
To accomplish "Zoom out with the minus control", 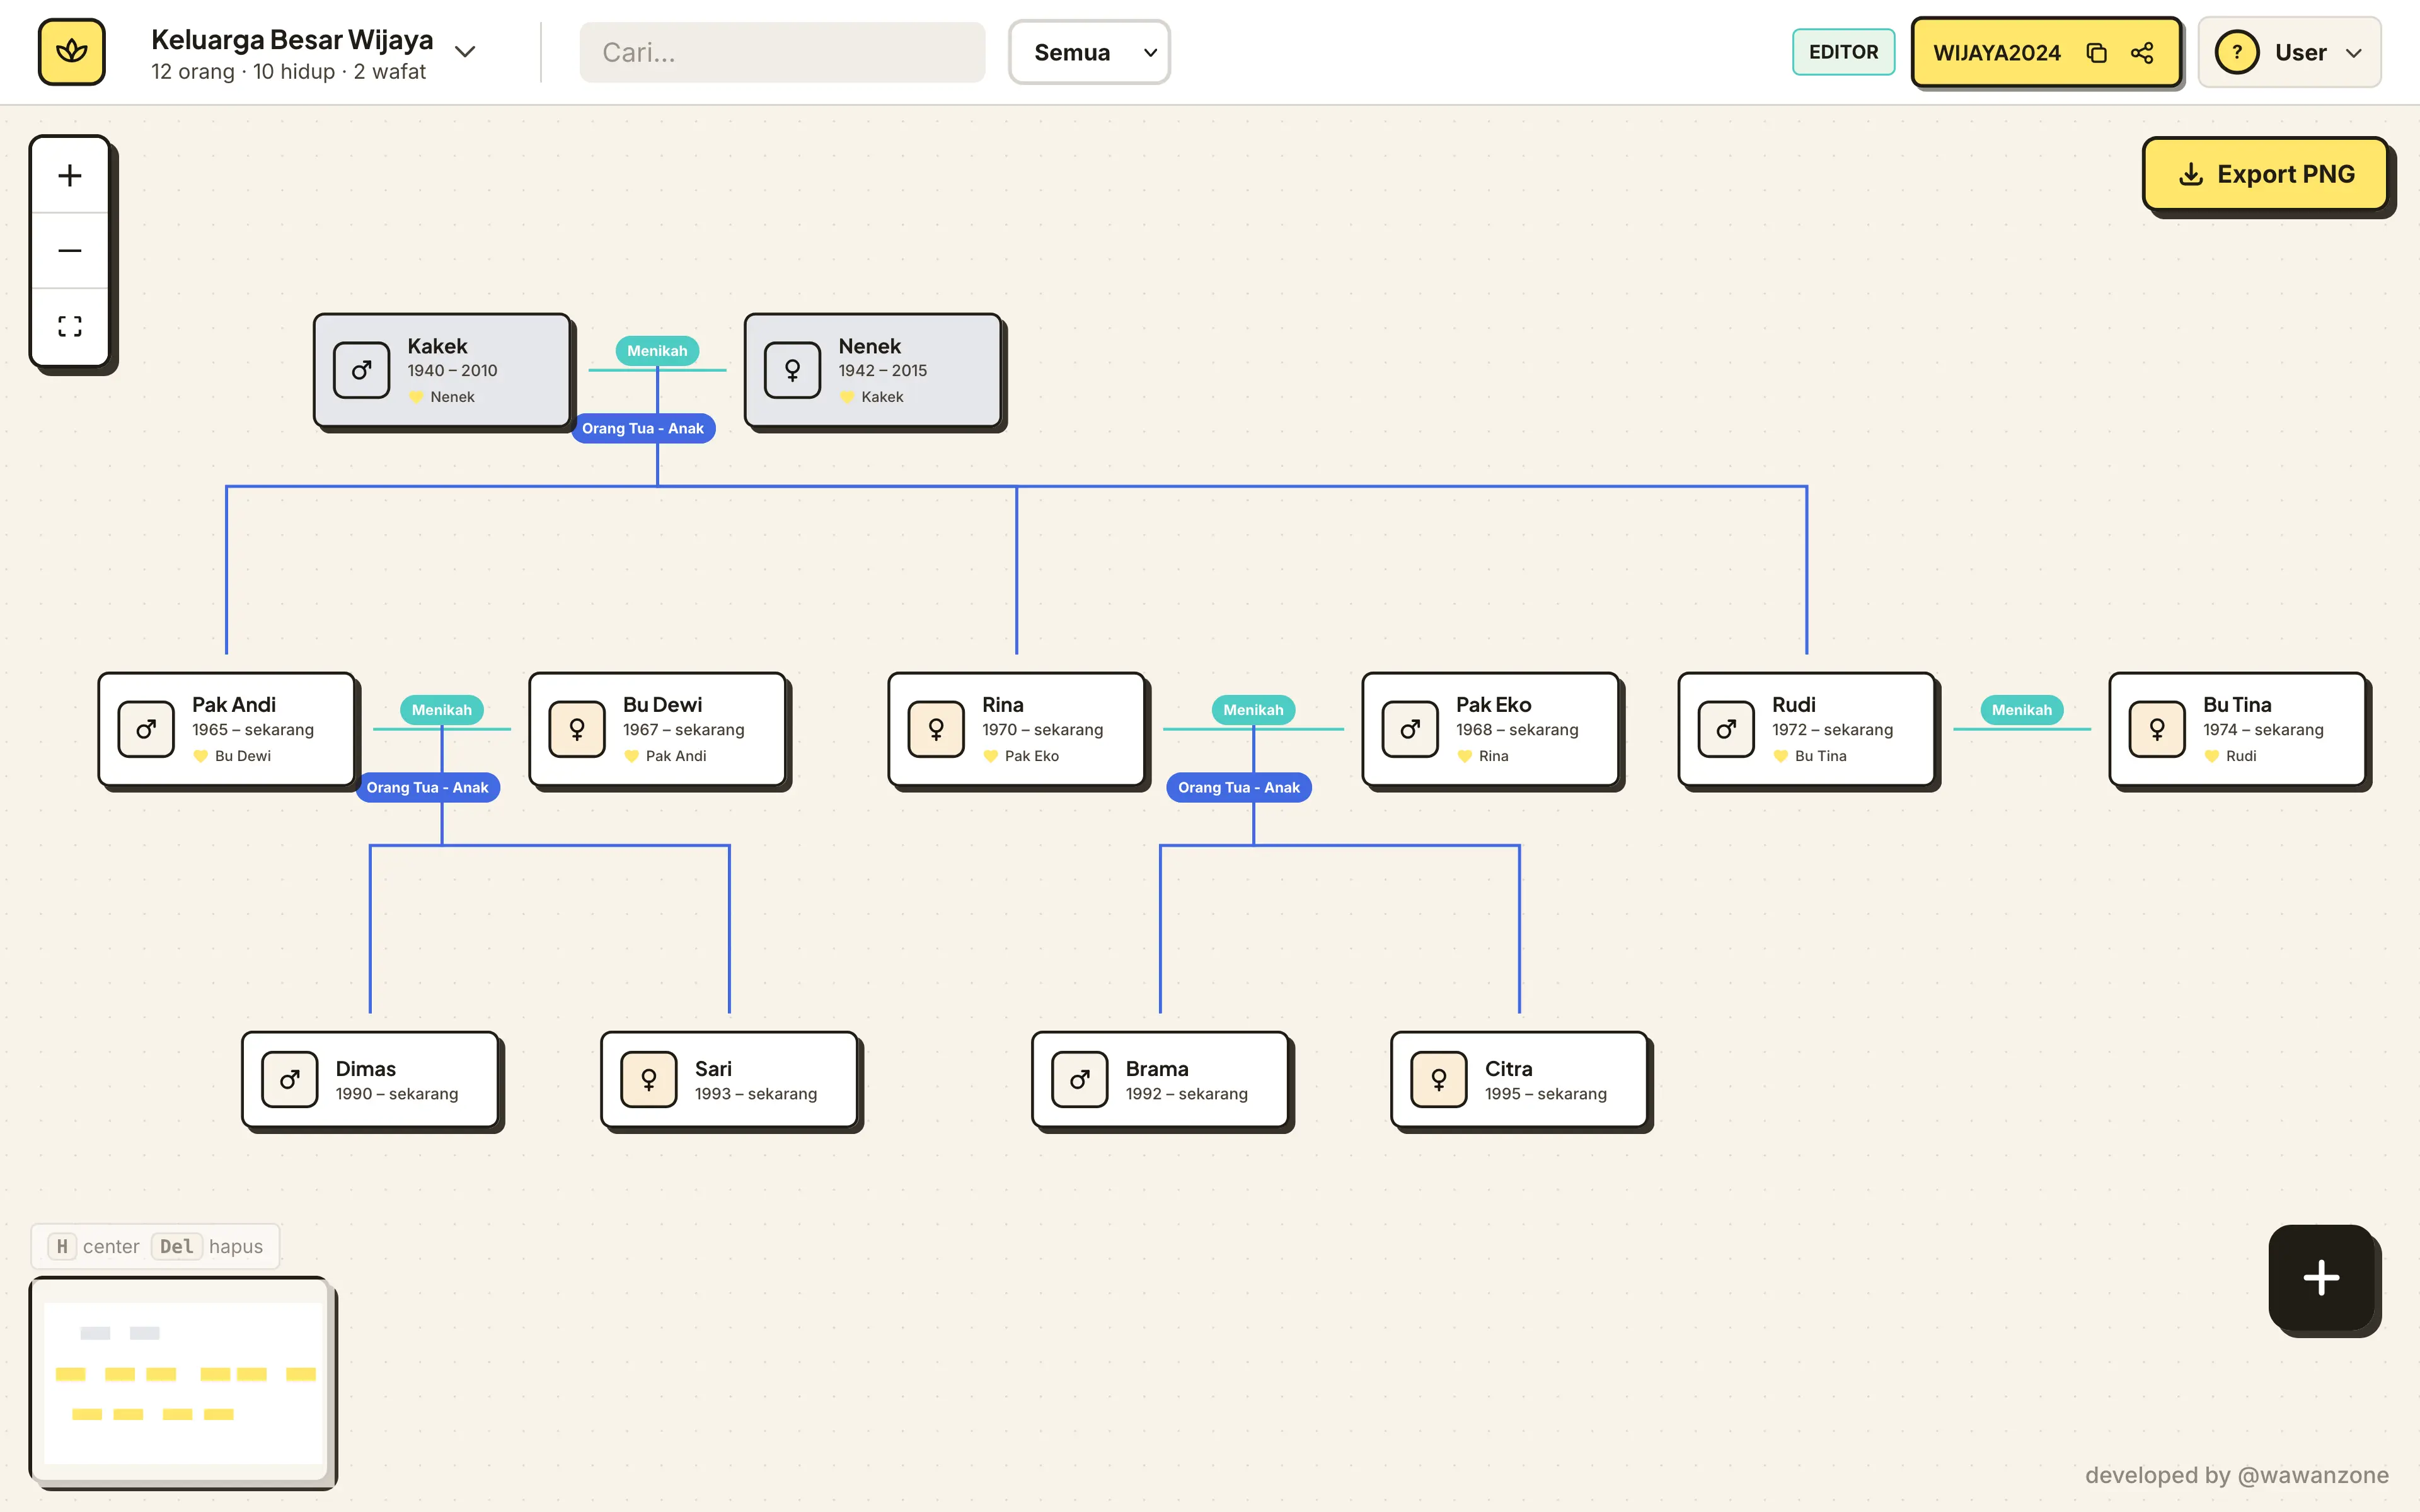I will click(x=70, y=250).
